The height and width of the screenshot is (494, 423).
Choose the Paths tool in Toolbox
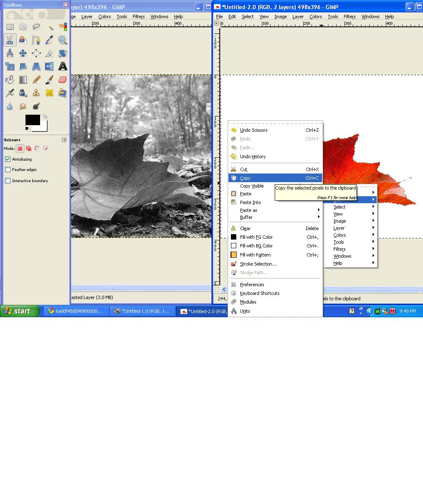click(36, 40)
